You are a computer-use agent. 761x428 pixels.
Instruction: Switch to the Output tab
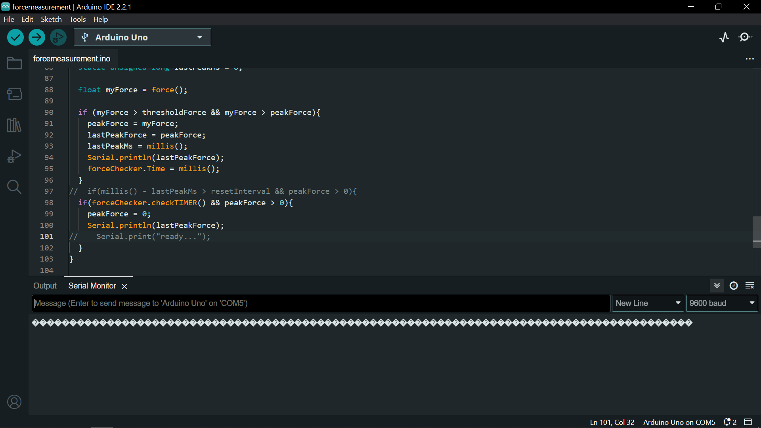click(45, 286)
